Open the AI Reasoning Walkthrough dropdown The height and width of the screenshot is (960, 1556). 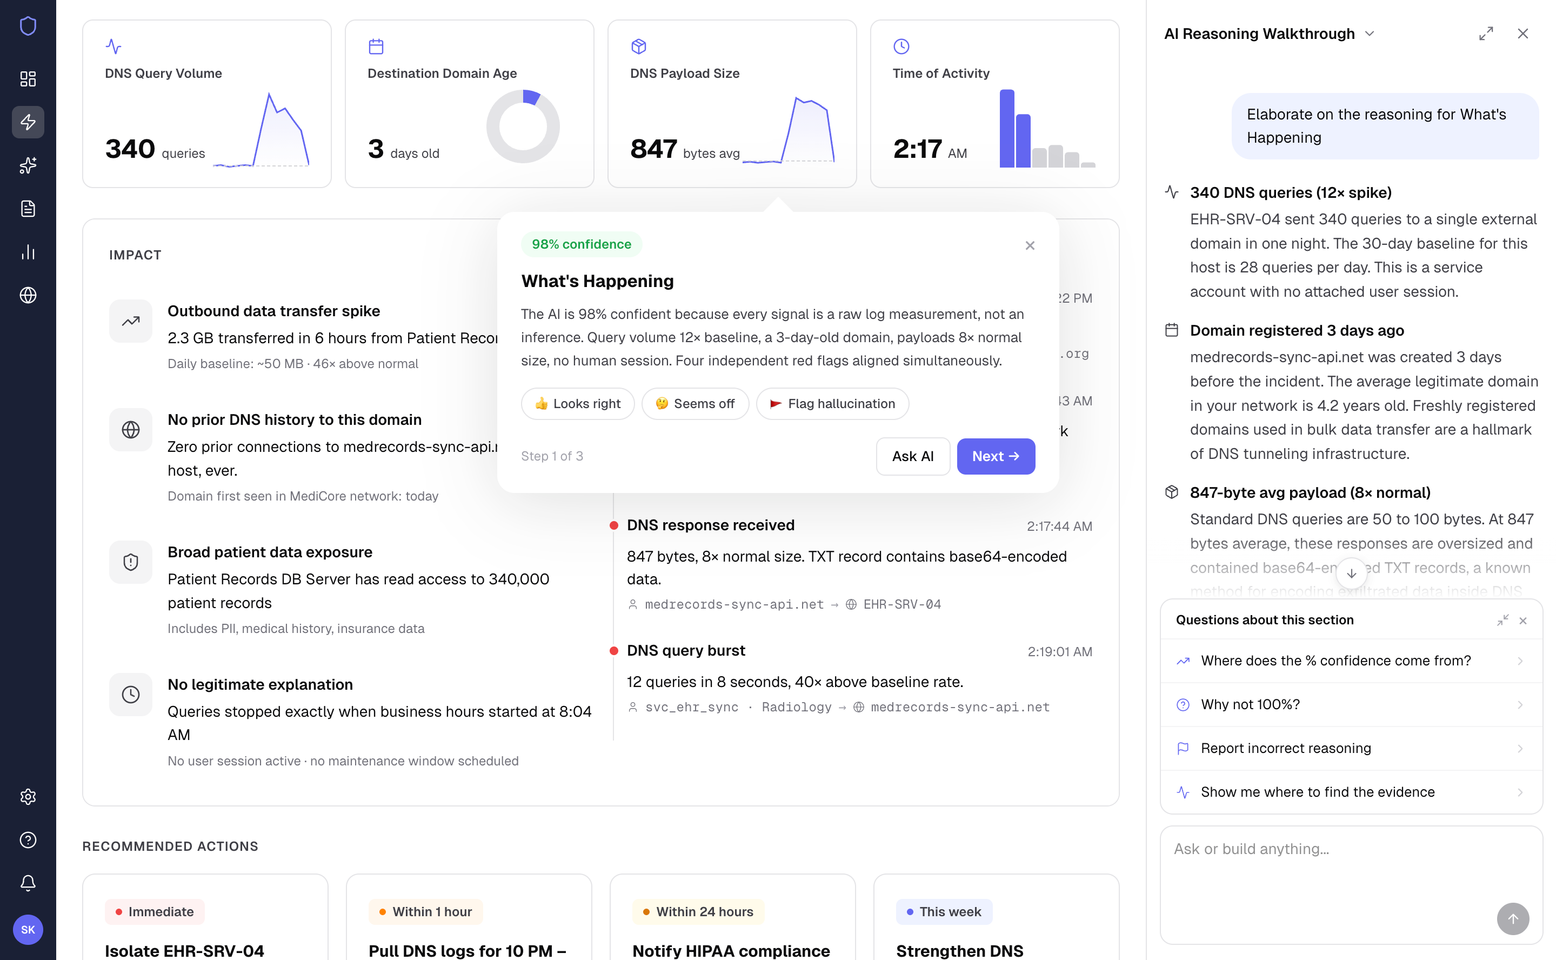pos(1370,34)
